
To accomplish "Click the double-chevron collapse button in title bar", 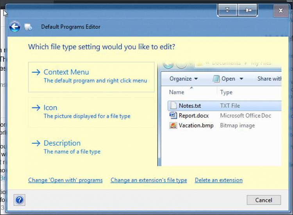I will coord(227,10).
